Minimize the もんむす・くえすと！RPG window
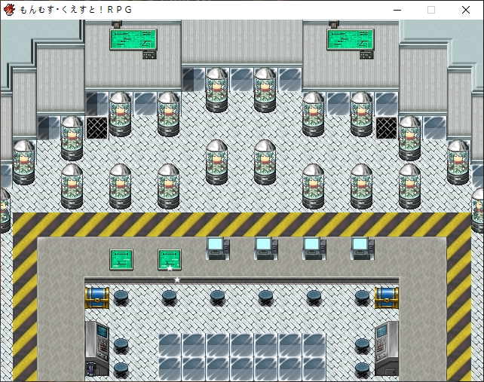Image resolution: width=484 pixels, height=382 pixels. point(397,10)
